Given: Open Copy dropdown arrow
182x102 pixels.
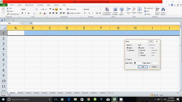Looking at the screenshot, I should point(14,11).
